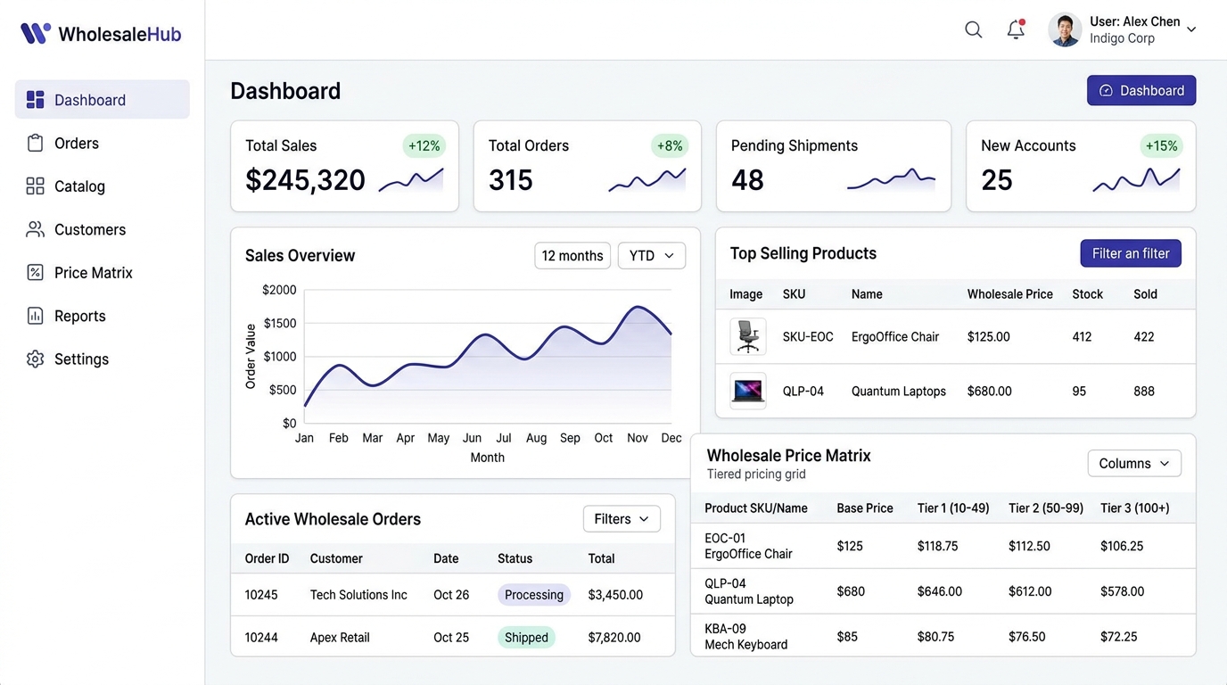
Task: Click the Tier 3 price $578.00
Action: pos(1122,591)
